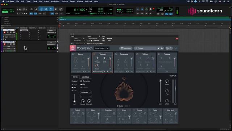Image resolution: width=232 pixels, height=131 pixels.
Task: Click the pencil edit icon beside preset name
Action: pos(108,48)
